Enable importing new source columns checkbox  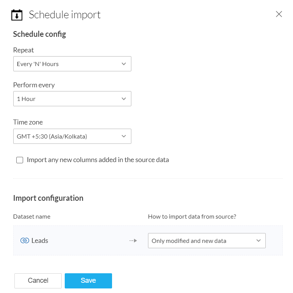(20, 160)
